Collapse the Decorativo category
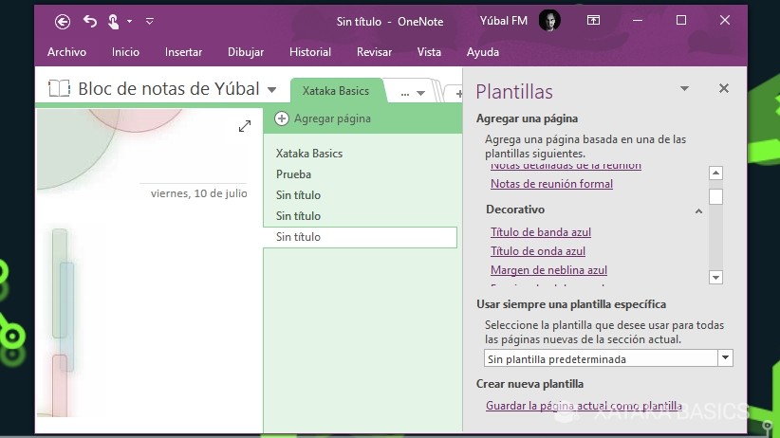The image size is (780, 438). click(698, 210)
